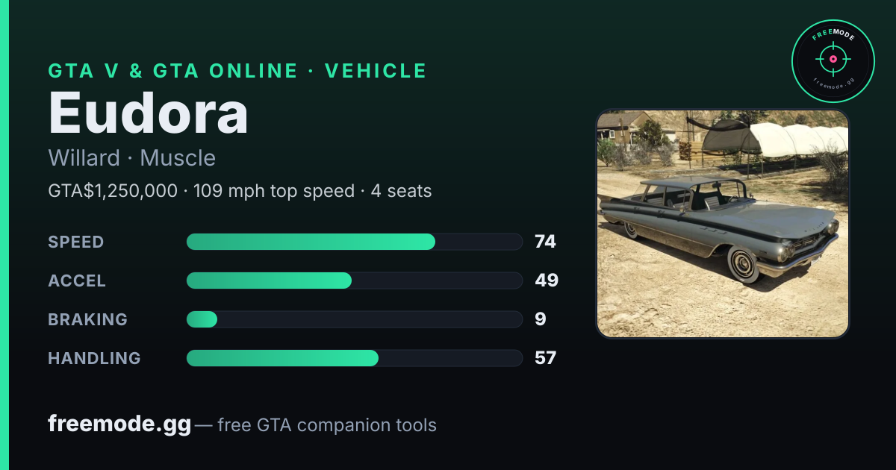
Task: Click the Speed stat progress bar
Action: click(354, 242)
